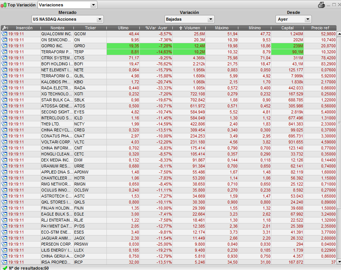Click the green highlighted 19,35 Ultimo cell
341x270 pixels.
click(x=123, y=46)
